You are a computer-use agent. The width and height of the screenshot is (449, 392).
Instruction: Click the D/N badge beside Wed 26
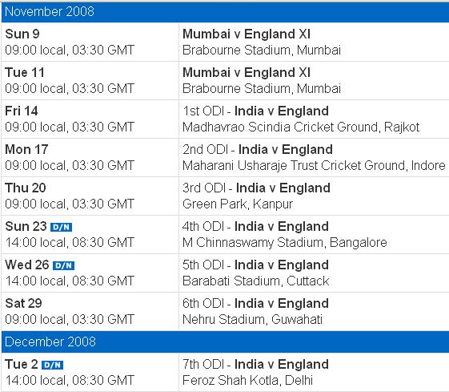pyautogui.click(x=63, y=265)
